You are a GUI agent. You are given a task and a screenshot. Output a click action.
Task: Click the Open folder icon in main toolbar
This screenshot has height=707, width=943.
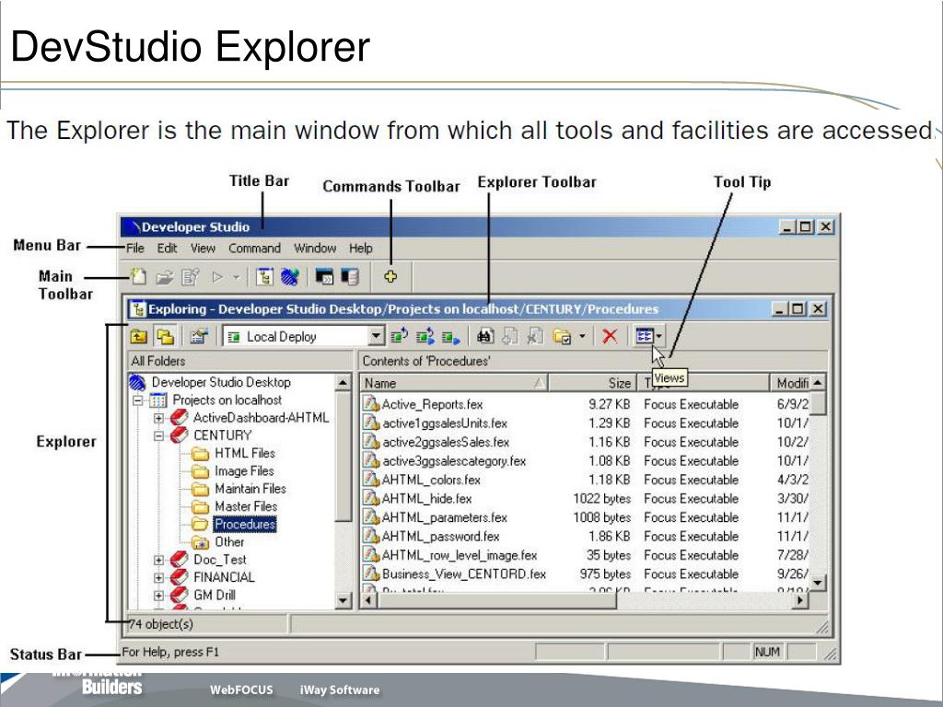[164, 277]
